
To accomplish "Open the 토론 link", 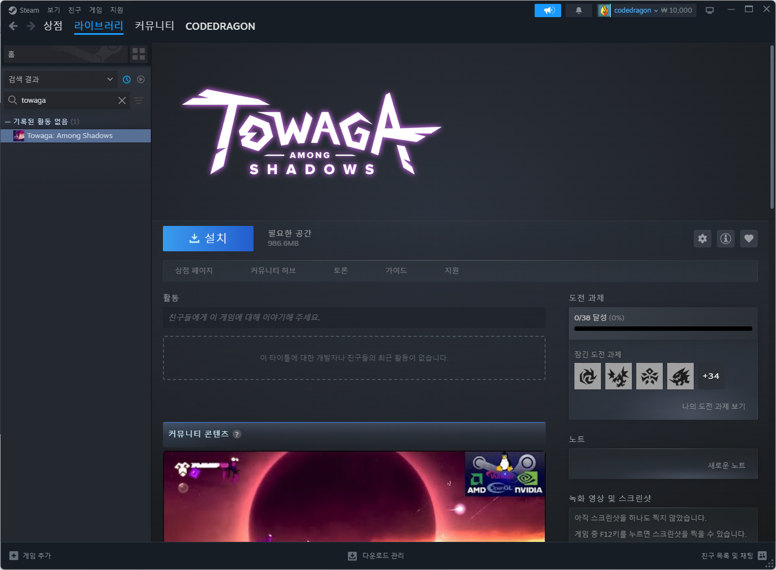I will [341, 271].
